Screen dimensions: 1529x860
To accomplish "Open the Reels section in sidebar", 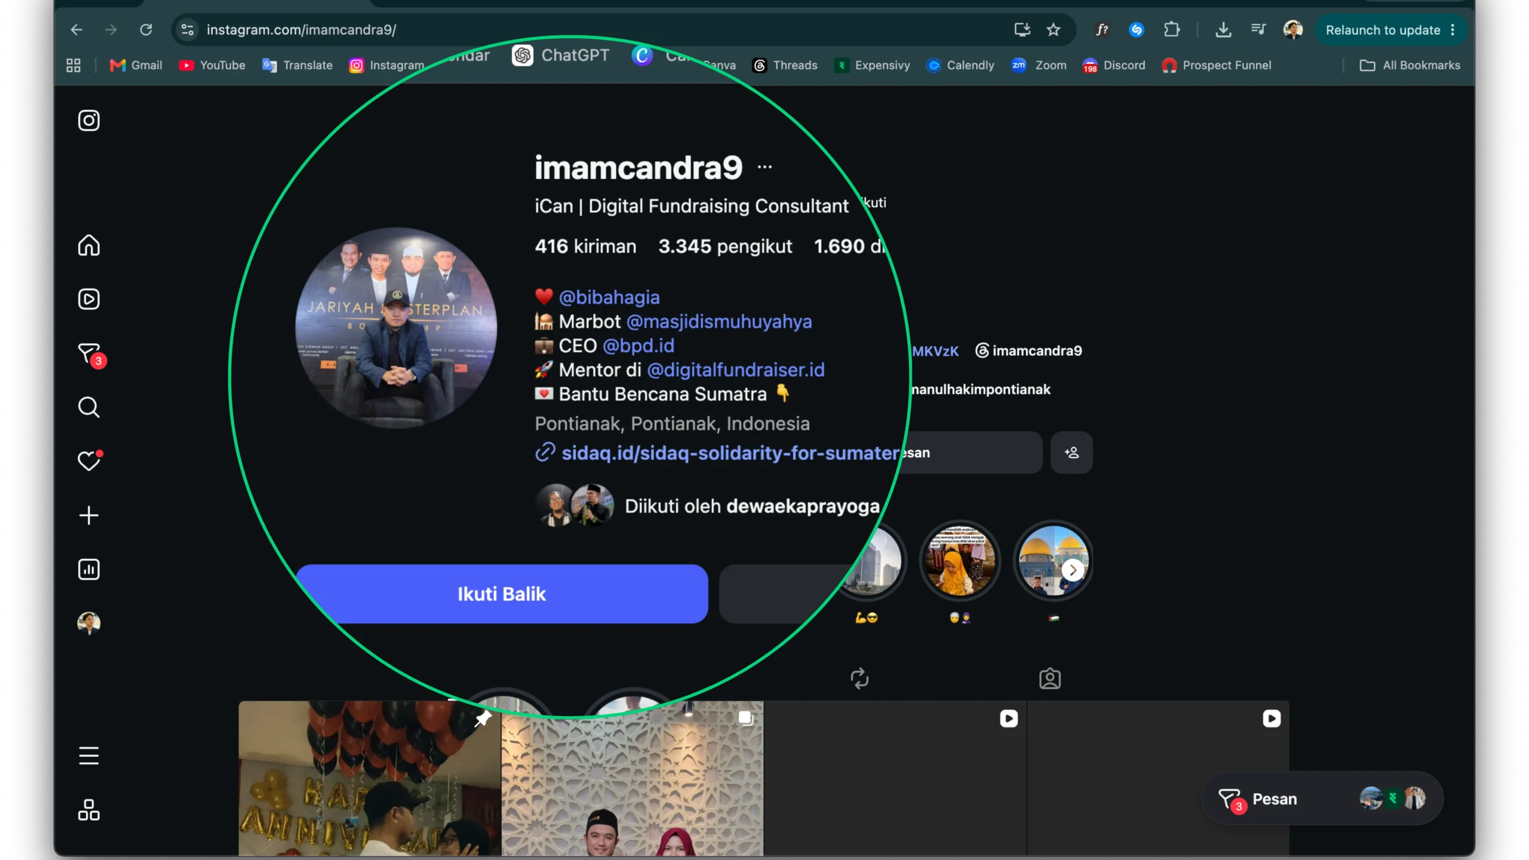I will click(88, 299).
